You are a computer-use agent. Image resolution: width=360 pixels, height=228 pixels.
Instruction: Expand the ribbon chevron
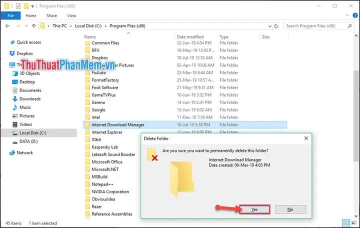point(347,15)
